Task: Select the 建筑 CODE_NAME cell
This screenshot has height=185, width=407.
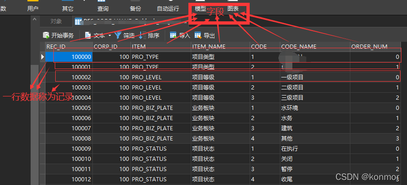Action: pyautogui.click(x=315, y=128)
